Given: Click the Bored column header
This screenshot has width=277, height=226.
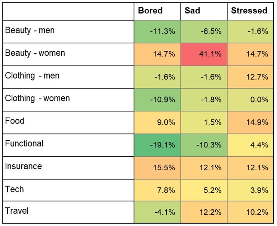Looking at the screenshot, I should pyautogui.click(x=150, y=10).
